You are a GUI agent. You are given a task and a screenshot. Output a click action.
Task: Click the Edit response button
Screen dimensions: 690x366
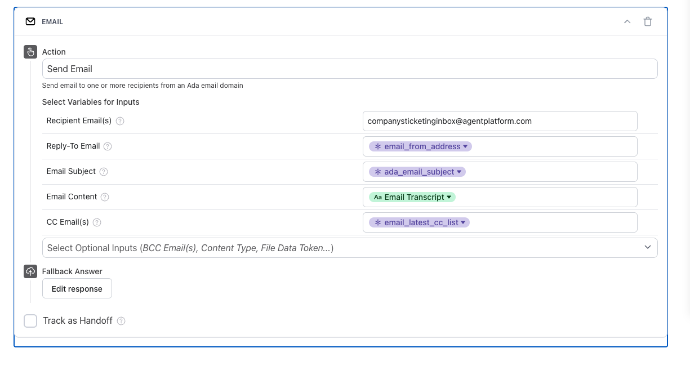[x=77, y=289]
